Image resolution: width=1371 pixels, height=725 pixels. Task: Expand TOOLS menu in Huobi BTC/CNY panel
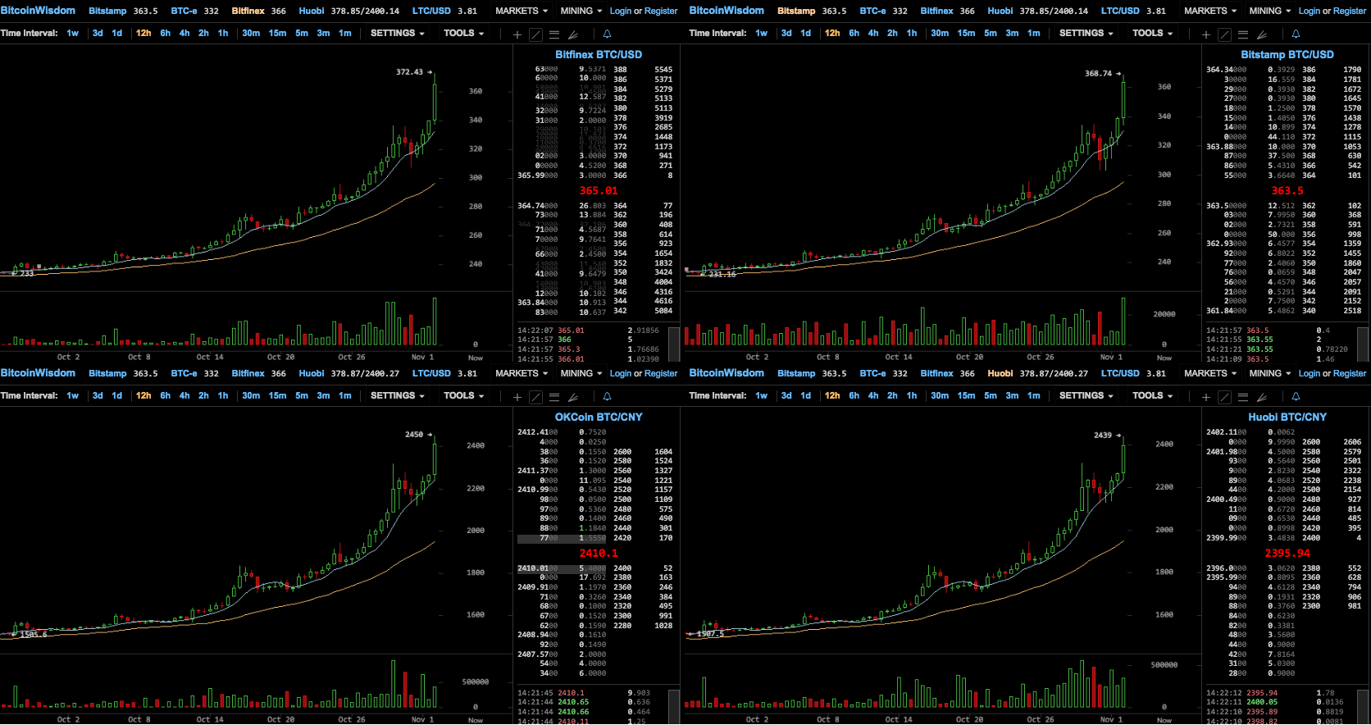coord(1153,396)
